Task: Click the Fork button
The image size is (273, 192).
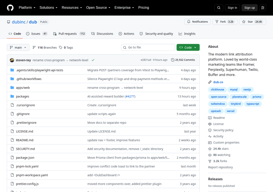Action: coord(225,22)
